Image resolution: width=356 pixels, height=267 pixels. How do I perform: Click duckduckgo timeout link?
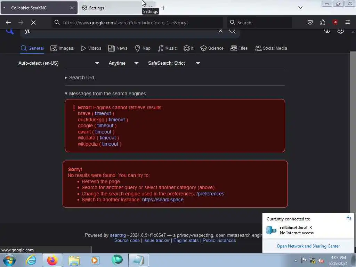pyautogui.click(x=117, y=120)
